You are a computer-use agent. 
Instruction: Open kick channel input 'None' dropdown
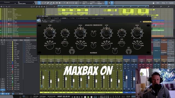coord(43,60)
